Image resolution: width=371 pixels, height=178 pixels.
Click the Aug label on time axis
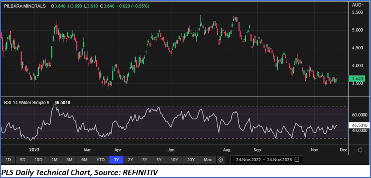(227, 150)
